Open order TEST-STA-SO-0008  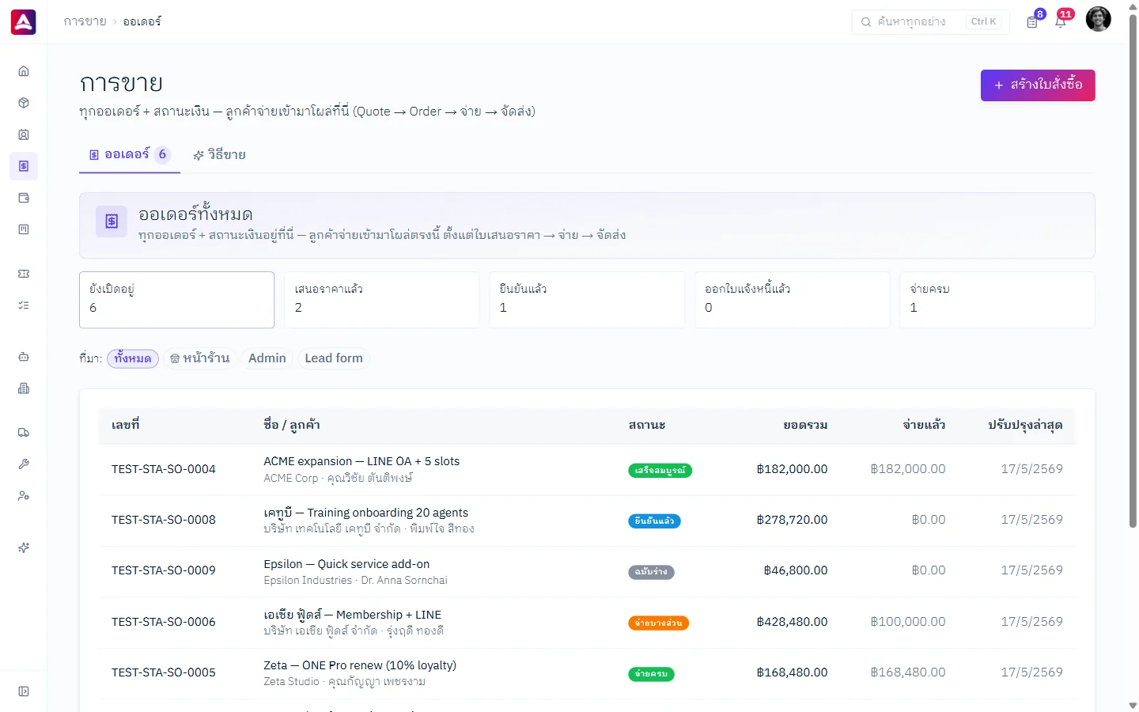click(x=164, y=520)
